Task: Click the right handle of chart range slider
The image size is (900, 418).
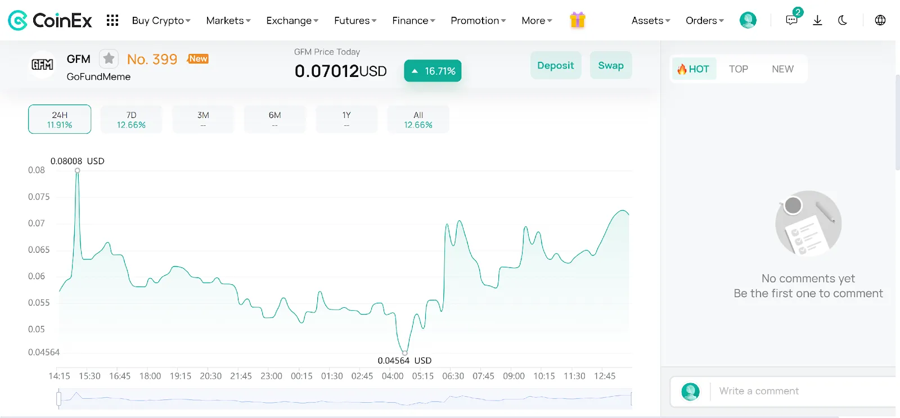Action: 631,399
